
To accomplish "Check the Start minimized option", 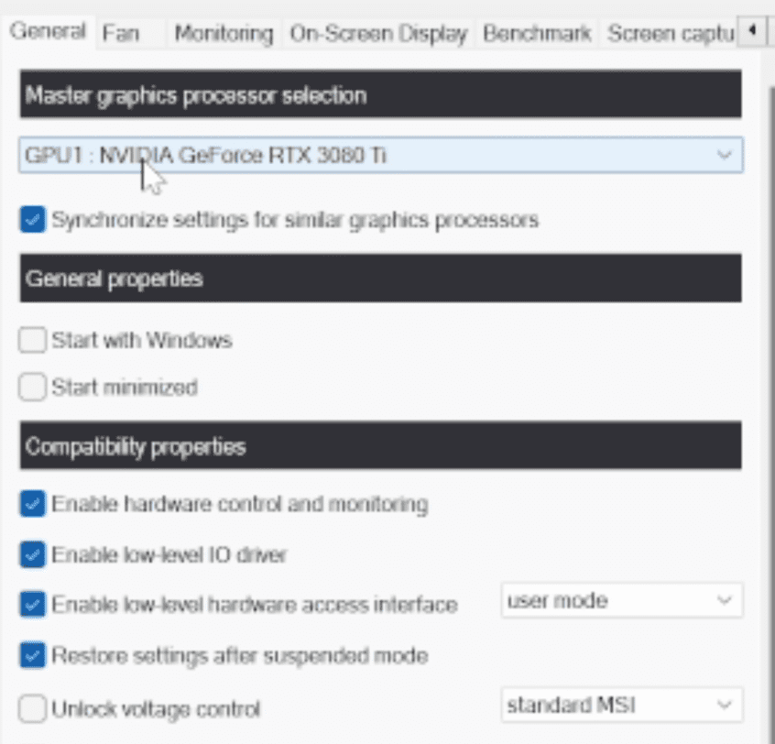I will (x=33, y=388).
